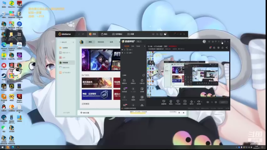Image resolution: width=267 pixels, height=150 pixels.
Task: Open the WeGame tab with the gamepad-screen icon
Action: [117, 34]
